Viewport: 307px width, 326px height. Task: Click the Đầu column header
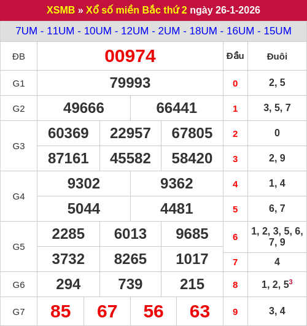click(x=235, y=56)
